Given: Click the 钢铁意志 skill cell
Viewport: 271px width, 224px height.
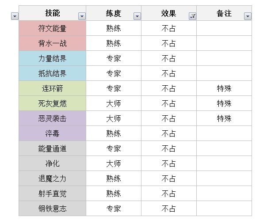Looking at the screenshot, I should 52,209.
